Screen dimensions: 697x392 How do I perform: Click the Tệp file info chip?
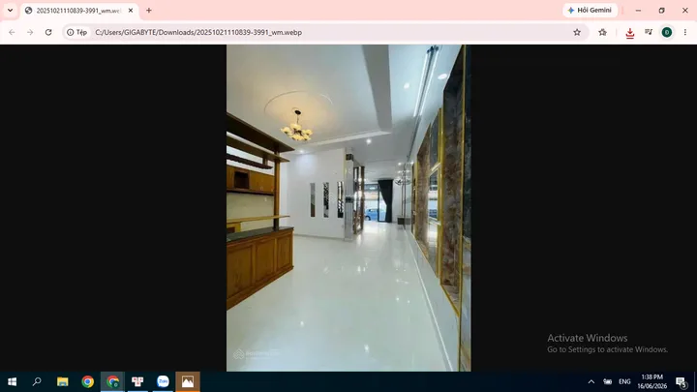tap(76, 33)
